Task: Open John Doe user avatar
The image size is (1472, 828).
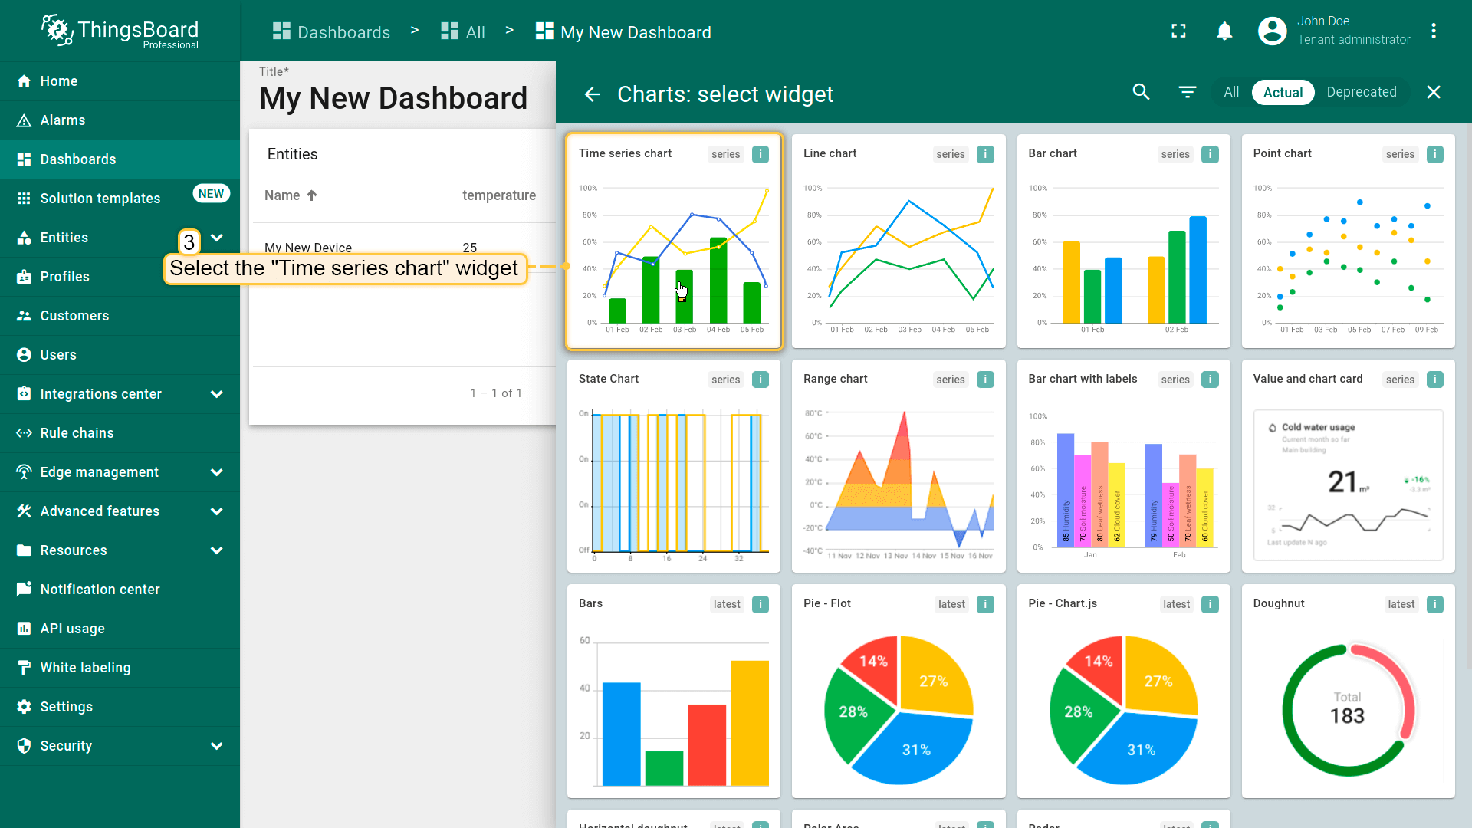Action: click(1273, 31)
